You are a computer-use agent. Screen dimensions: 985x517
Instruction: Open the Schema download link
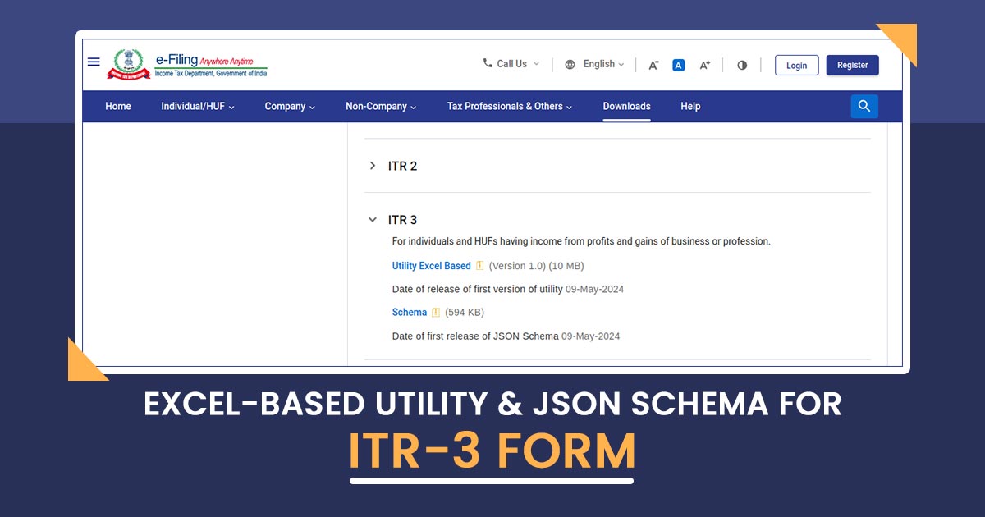tap(409, 312)
